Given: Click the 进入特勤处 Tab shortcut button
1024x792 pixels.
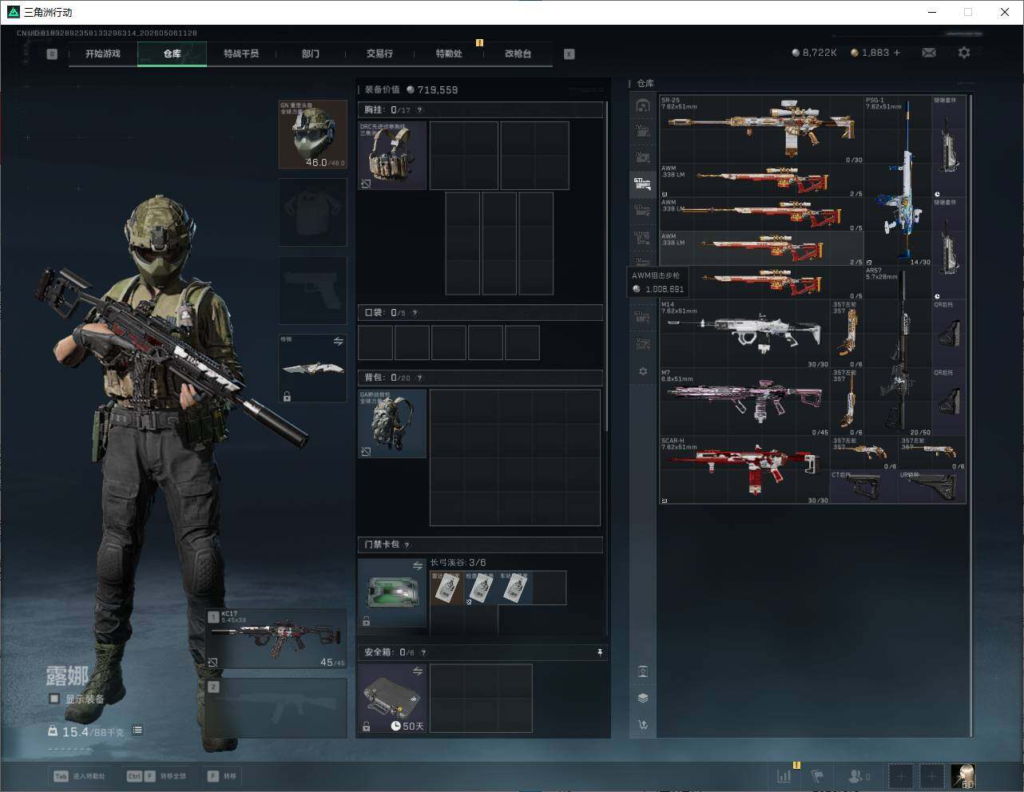Looking at the screenshot, I should (x=79, y=776).
